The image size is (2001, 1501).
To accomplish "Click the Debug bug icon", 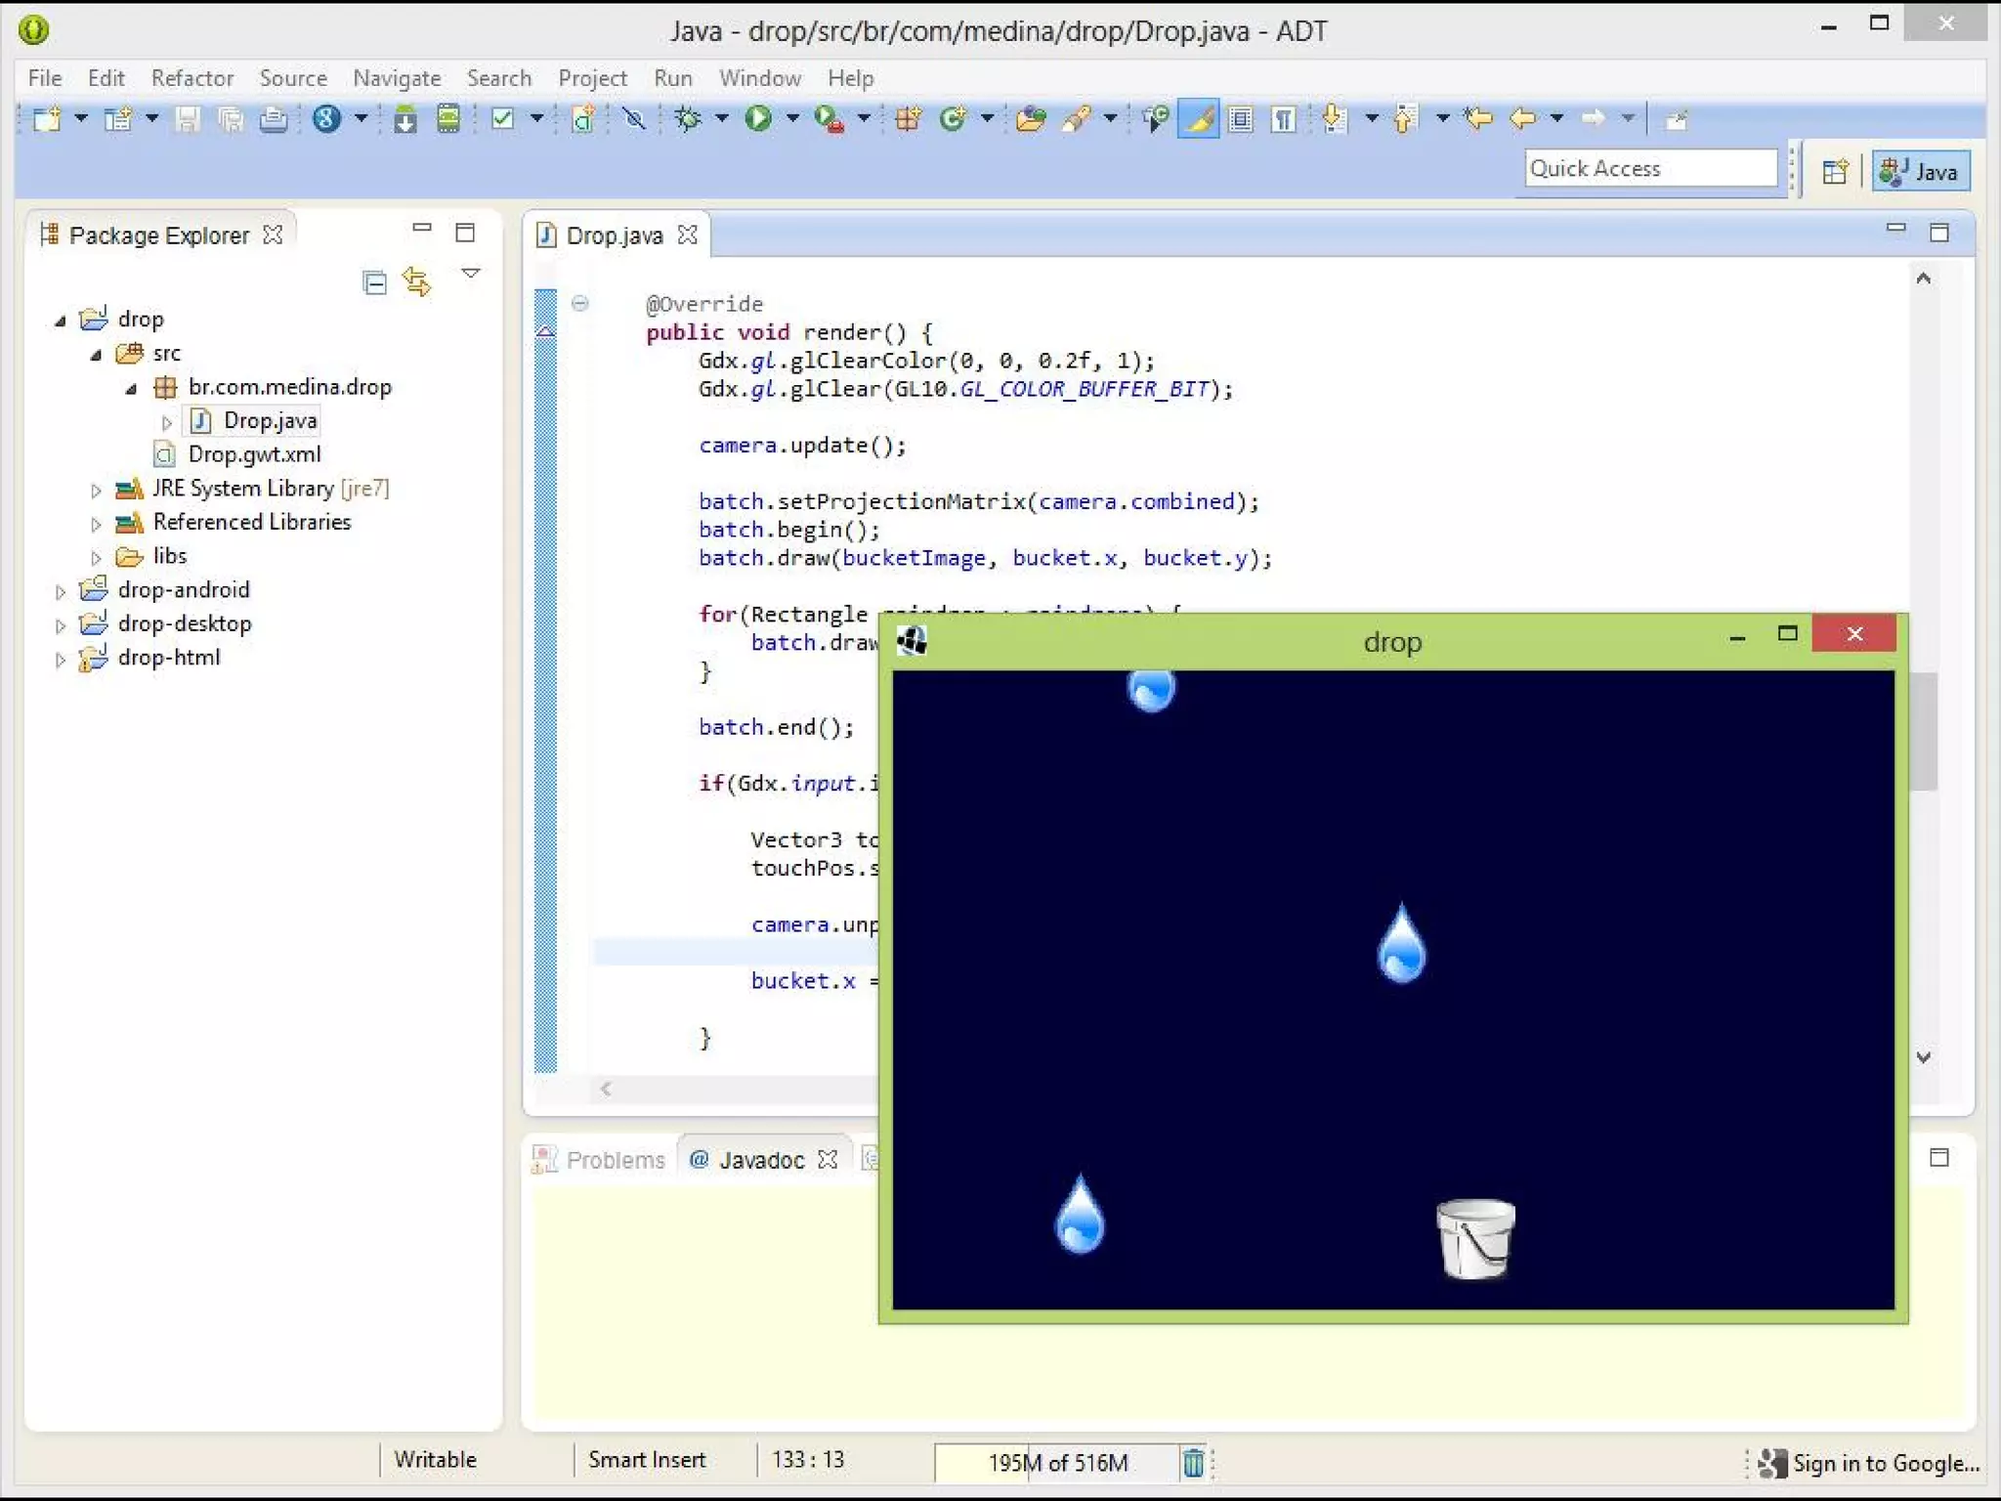I will 689,119.
